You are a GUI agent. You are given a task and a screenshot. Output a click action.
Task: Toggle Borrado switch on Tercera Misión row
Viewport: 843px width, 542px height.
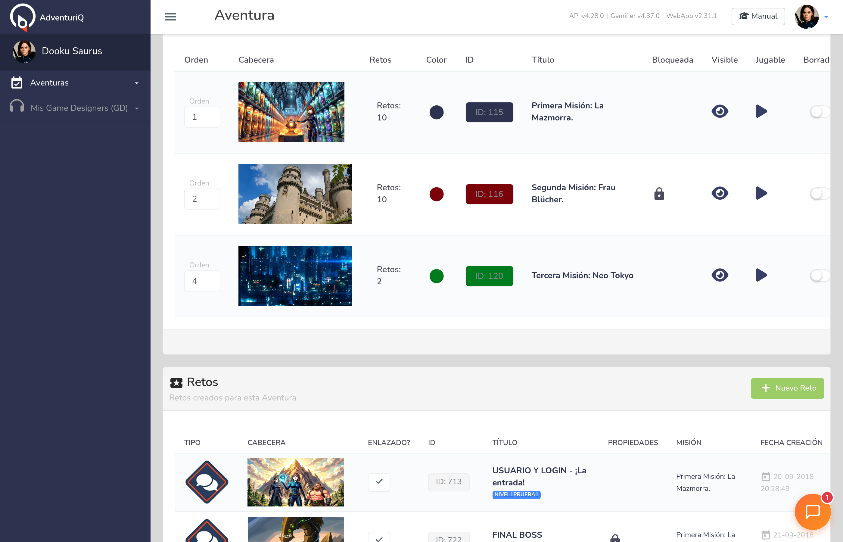pos(820,276)
